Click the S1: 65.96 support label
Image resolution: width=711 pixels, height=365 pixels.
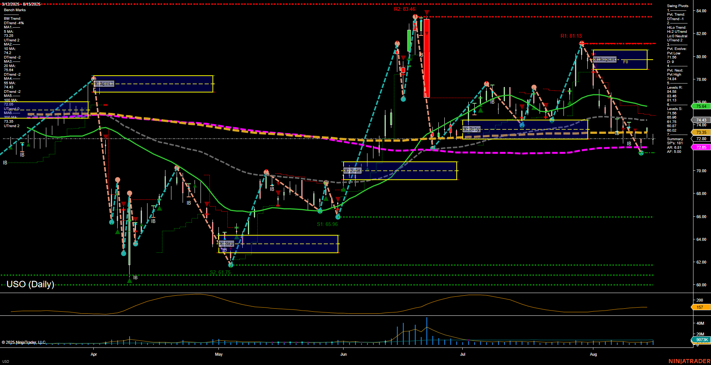click(x=327, y=224)
